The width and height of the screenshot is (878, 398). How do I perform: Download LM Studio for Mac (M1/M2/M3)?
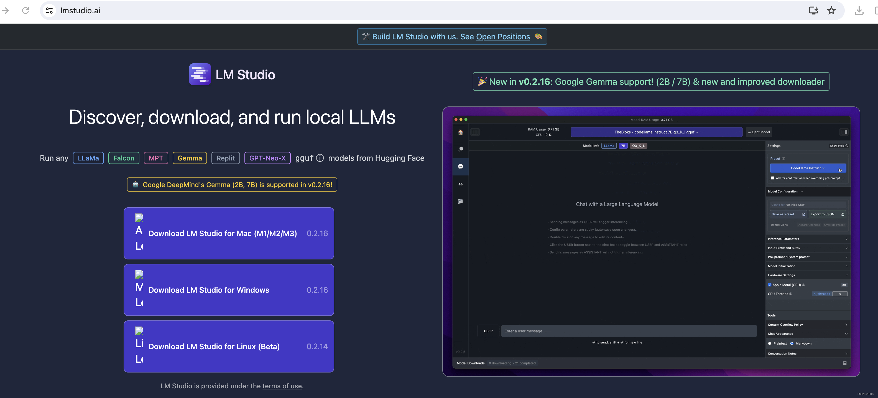(229, 233)
